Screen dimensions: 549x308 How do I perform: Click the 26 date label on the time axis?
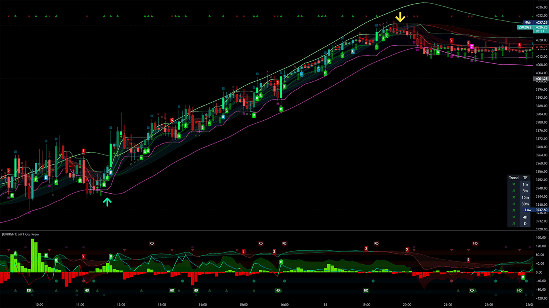[x=325, y=304]
